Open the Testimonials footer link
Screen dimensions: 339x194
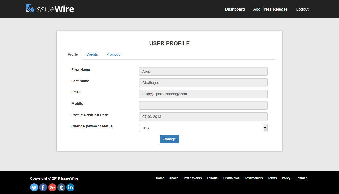tap(254, 178)
